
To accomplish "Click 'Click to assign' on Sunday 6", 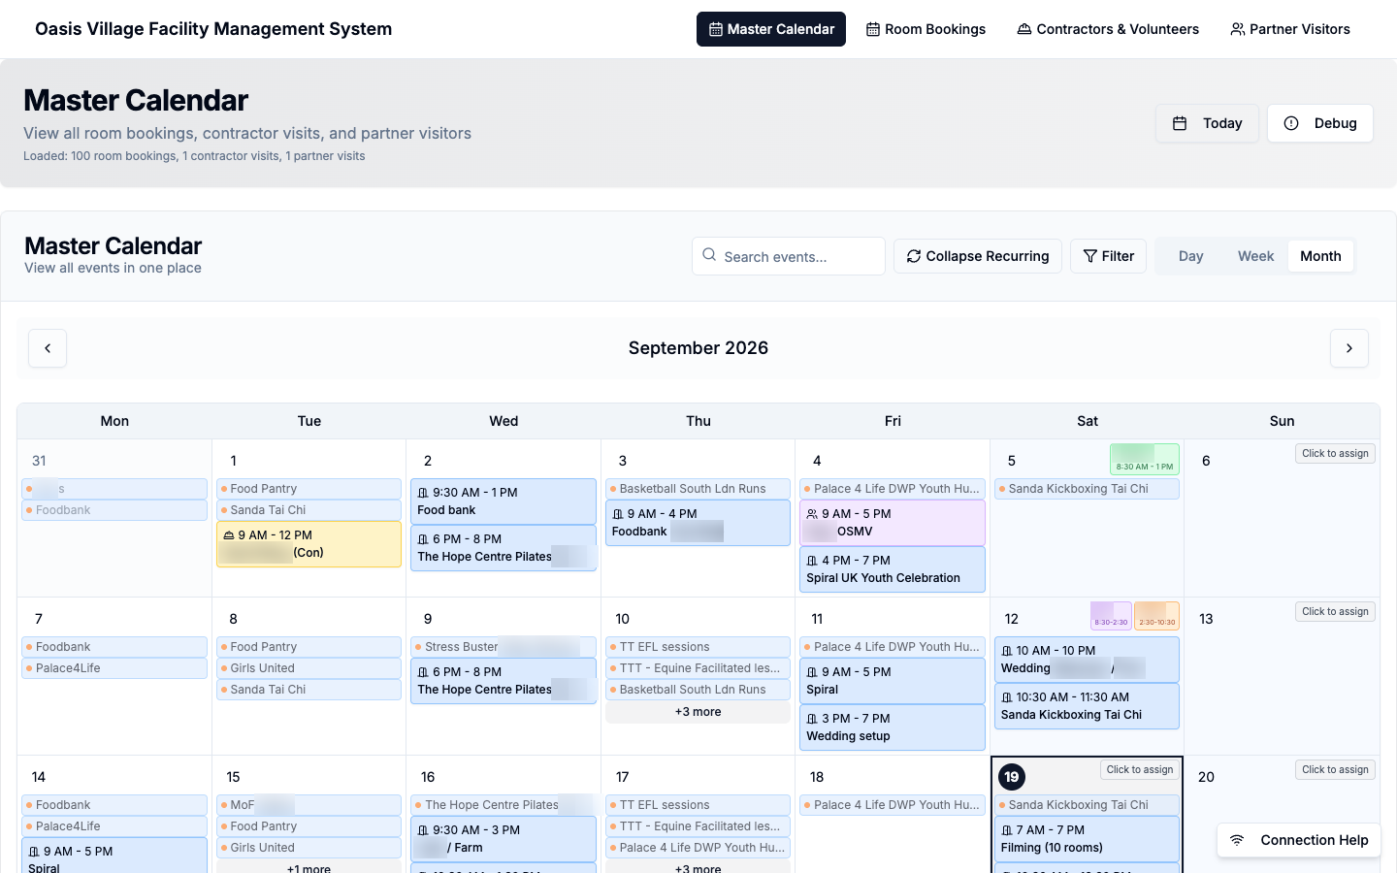I will click(x=1335, y=453).
